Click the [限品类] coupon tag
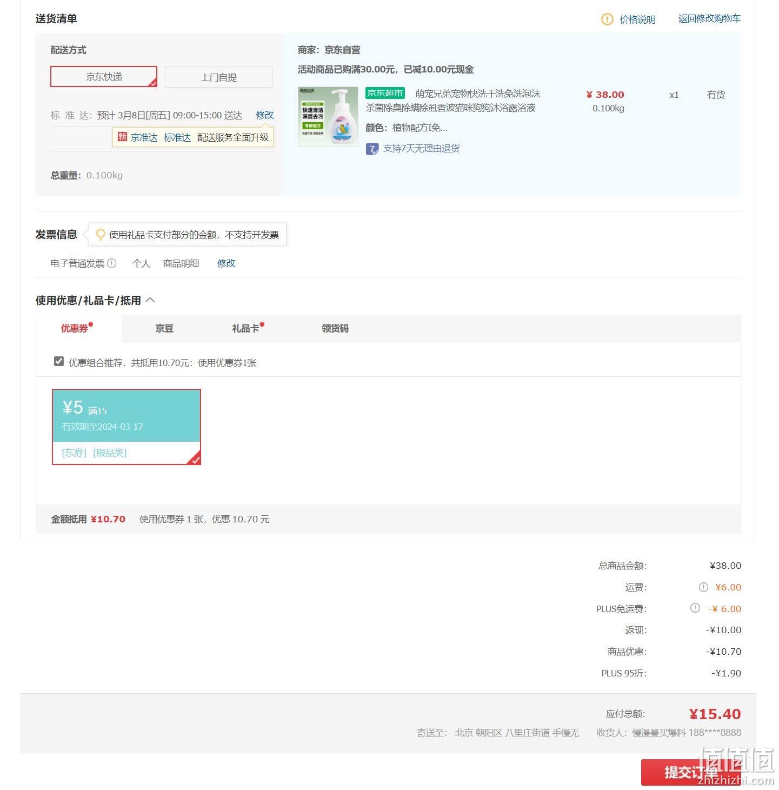This screenshot has width=779, height=790. click(x=110, y=453)
